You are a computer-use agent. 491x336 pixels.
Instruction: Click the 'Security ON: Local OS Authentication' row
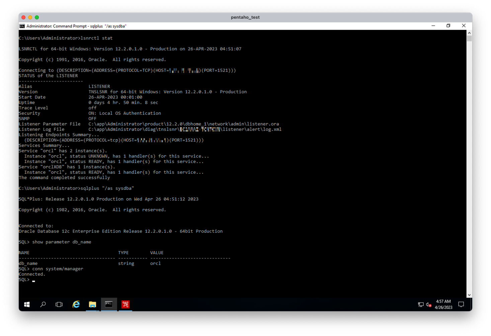tap(90, 113)
